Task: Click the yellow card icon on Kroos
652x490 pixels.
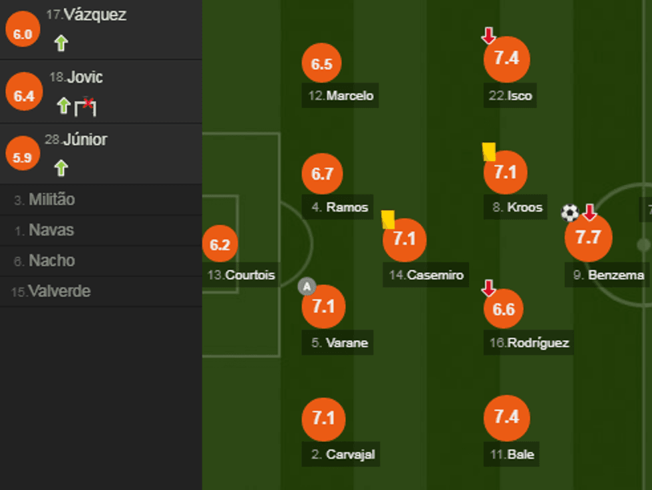Action: 489,151
